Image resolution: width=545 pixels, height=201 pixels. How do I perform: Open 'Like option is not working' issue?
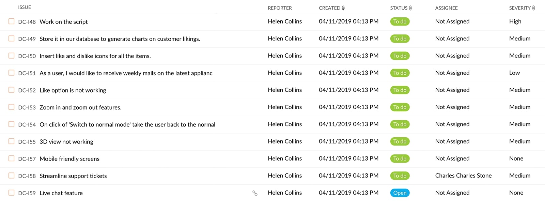pos(73,90)
